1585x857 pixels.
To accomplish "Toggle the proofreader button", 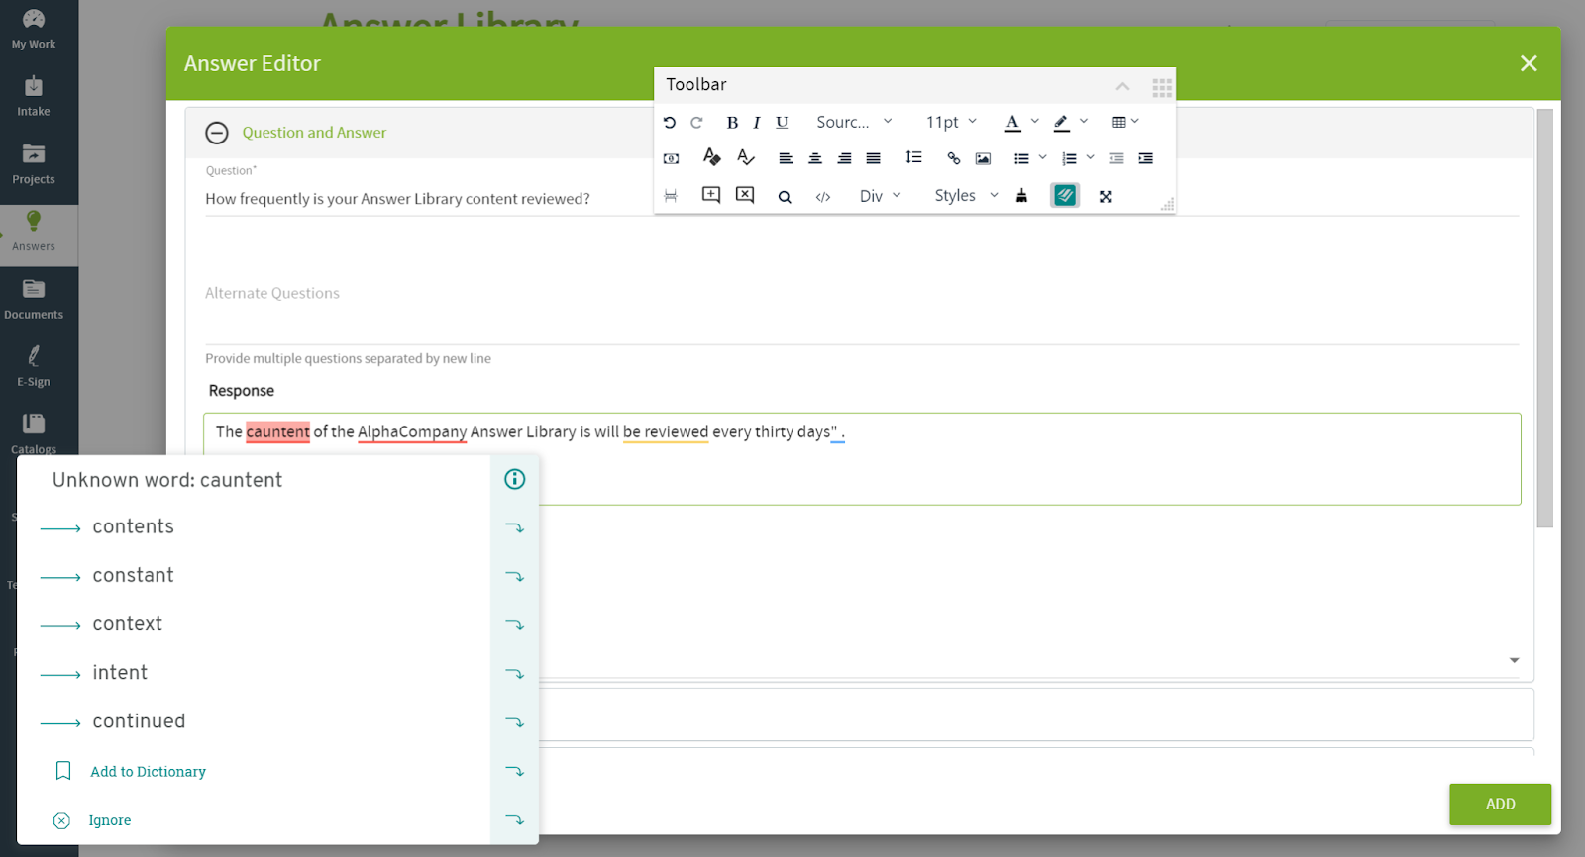I will (1065, 196).
